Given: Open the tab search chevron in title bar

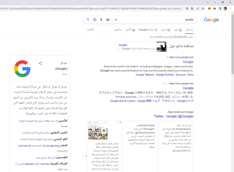Looking at the screenshot, I should point(208,2).
